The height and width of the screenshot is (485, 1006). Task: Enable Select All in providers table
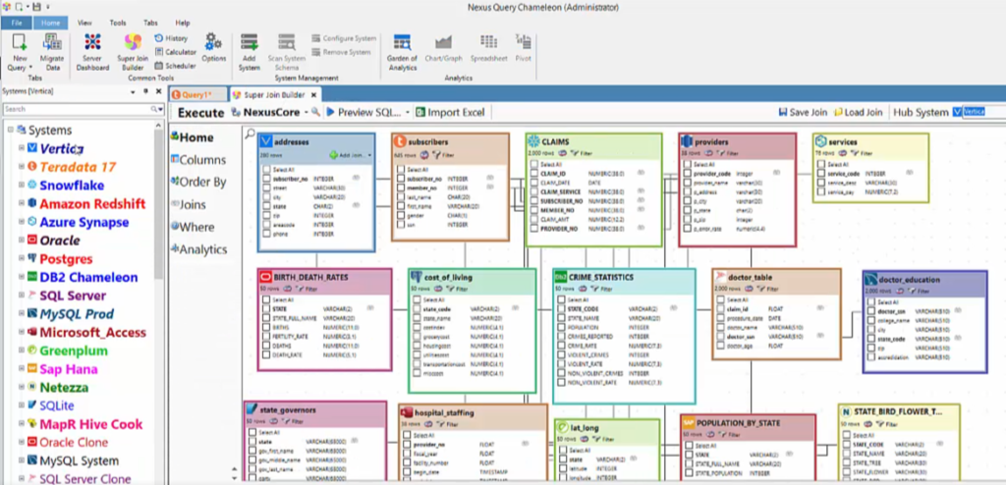[685, 164]
